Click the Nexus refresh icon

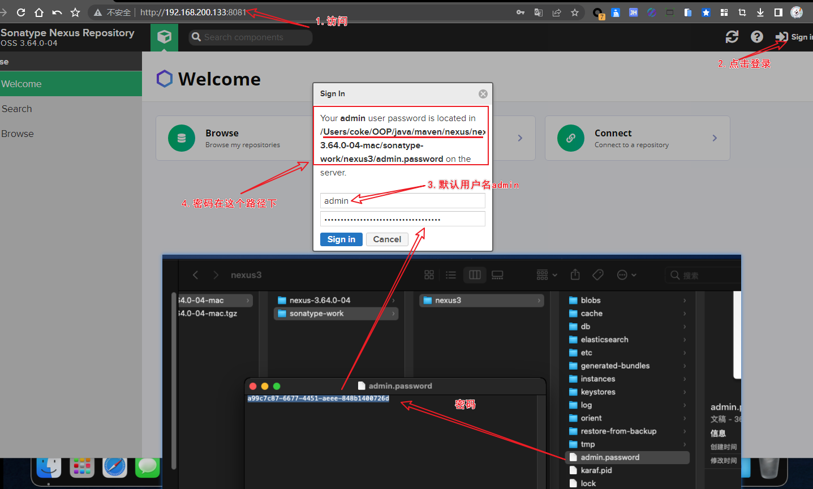tap(732, 37)
